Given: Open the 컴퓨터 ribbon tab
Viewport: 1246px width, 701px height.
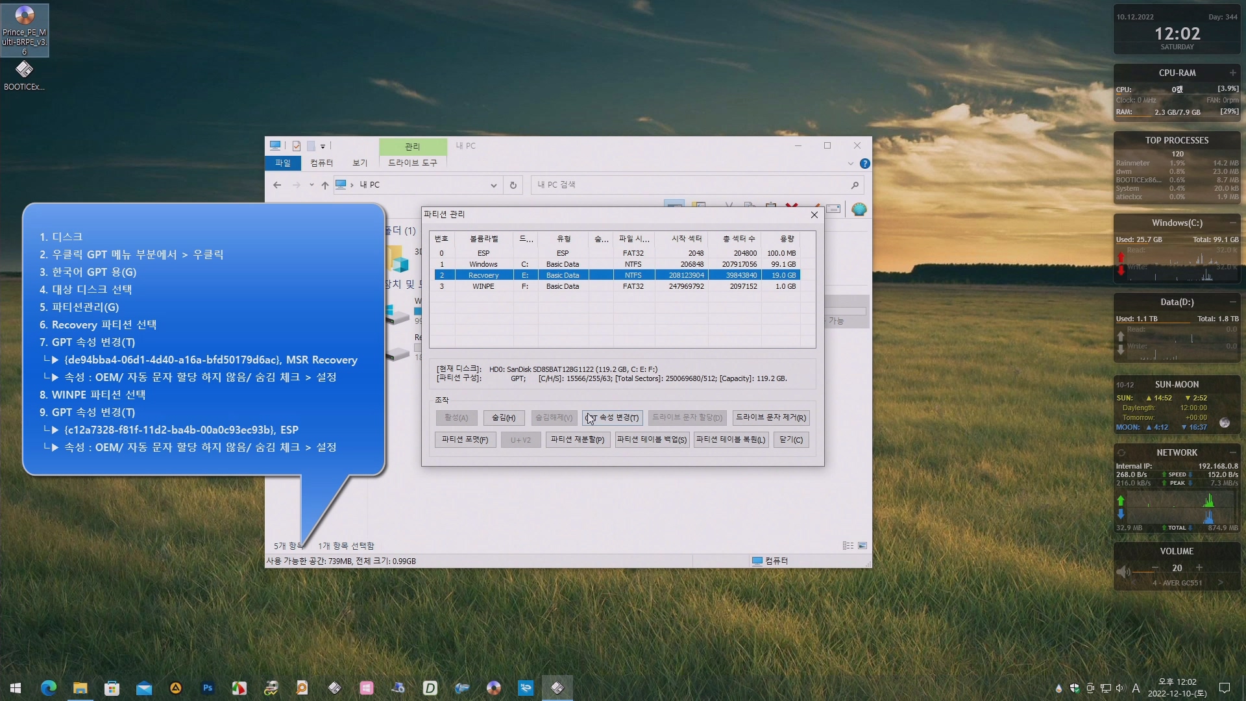Looking at the screenshot, I should (321, 163).
